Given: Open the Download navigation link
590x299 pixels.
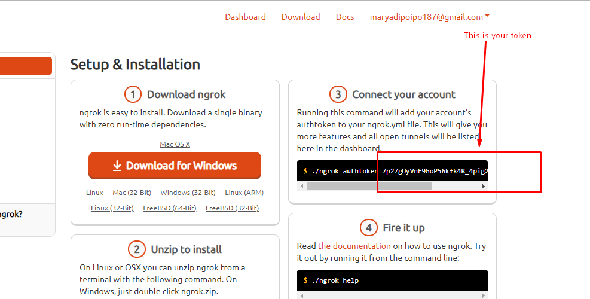Looking at the screenshot, I should (301, 17).
